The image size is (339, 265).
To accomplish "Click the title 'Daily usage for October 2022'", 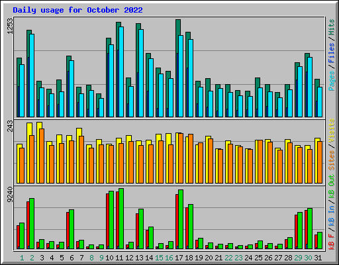I will (x=77, y=10).
